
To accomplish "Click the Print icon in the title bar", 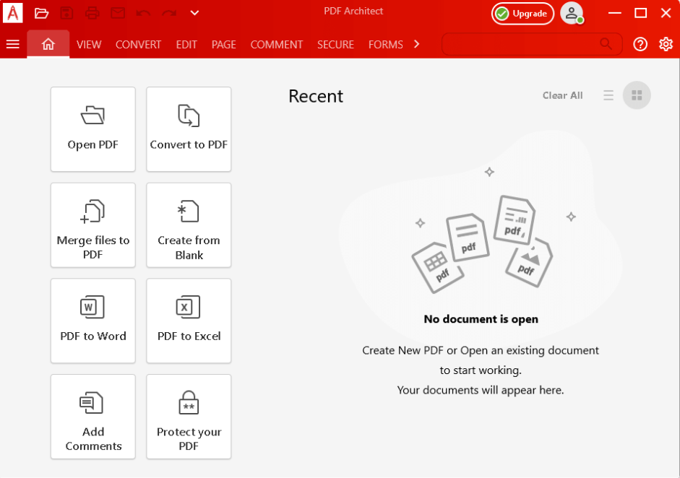I will pos(92,13).
